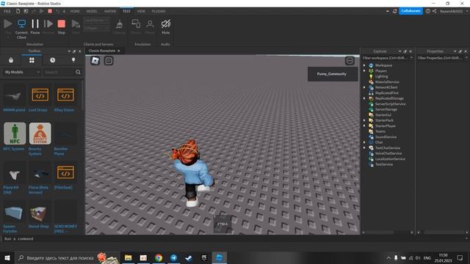Screen dimensions: 470x264
Task: Open Chrome from the taskbar
Action: pos(159,257)
